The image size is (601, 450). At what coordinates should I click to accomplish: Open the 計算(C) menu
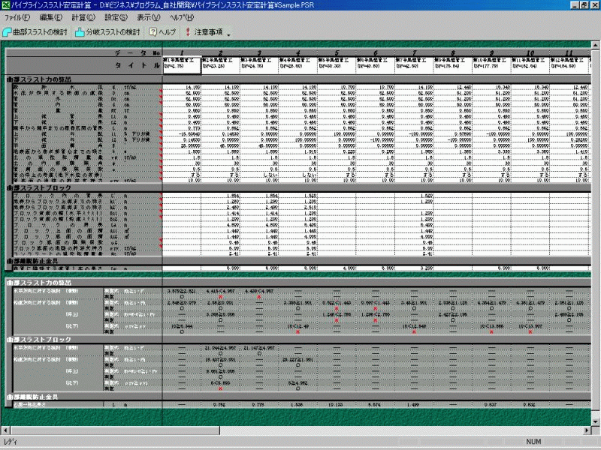(83, 17)
